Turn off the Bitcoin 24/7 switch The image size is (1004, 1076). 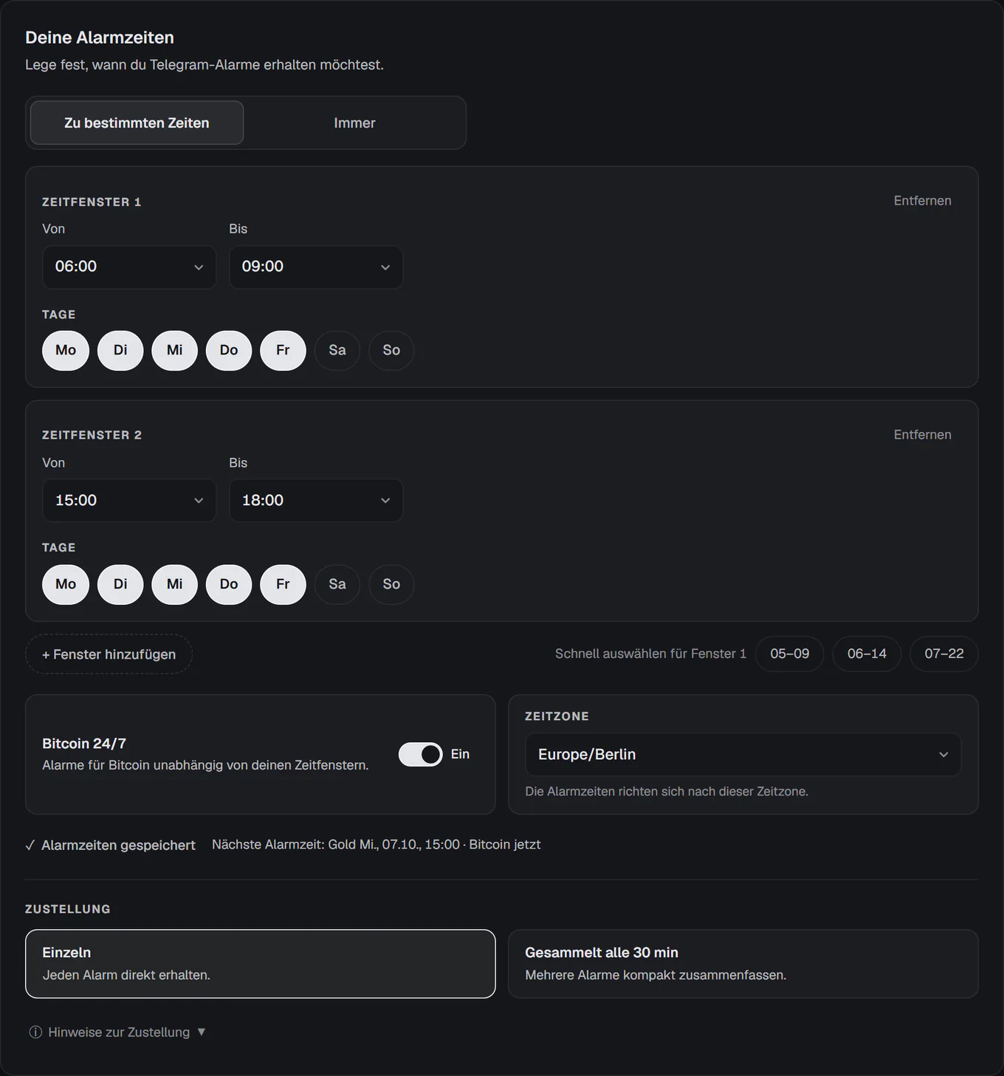coord(421,754)
